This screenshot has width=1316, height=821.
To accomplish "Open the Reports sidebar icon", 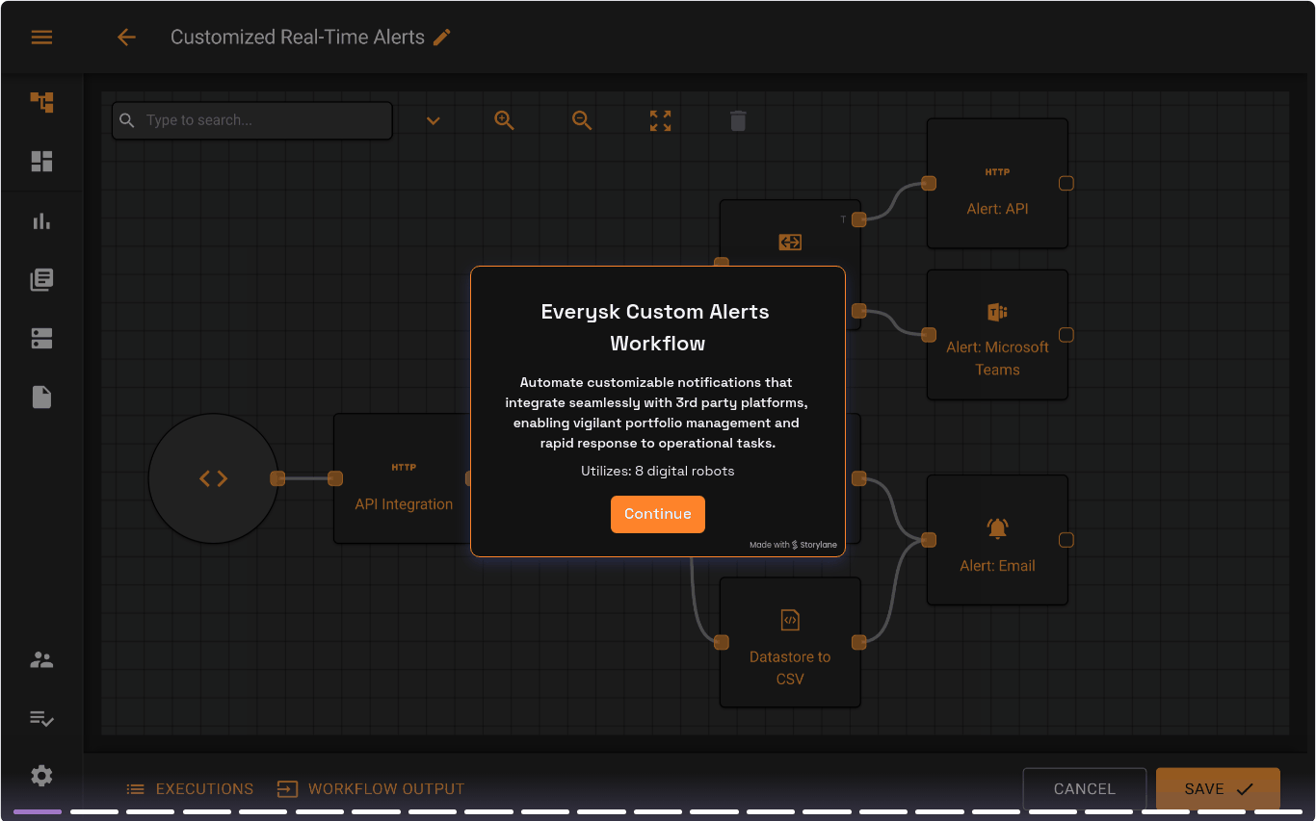I will coord(41,279).
